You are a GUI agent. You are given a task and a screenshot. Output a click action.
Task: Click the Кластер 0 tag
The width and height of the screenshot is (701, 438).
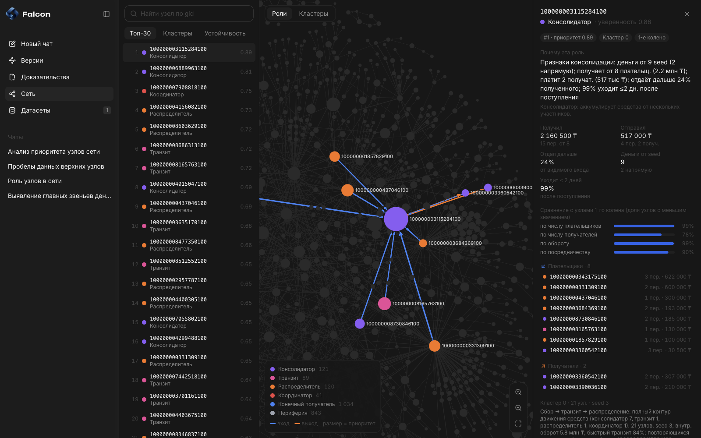616,38
